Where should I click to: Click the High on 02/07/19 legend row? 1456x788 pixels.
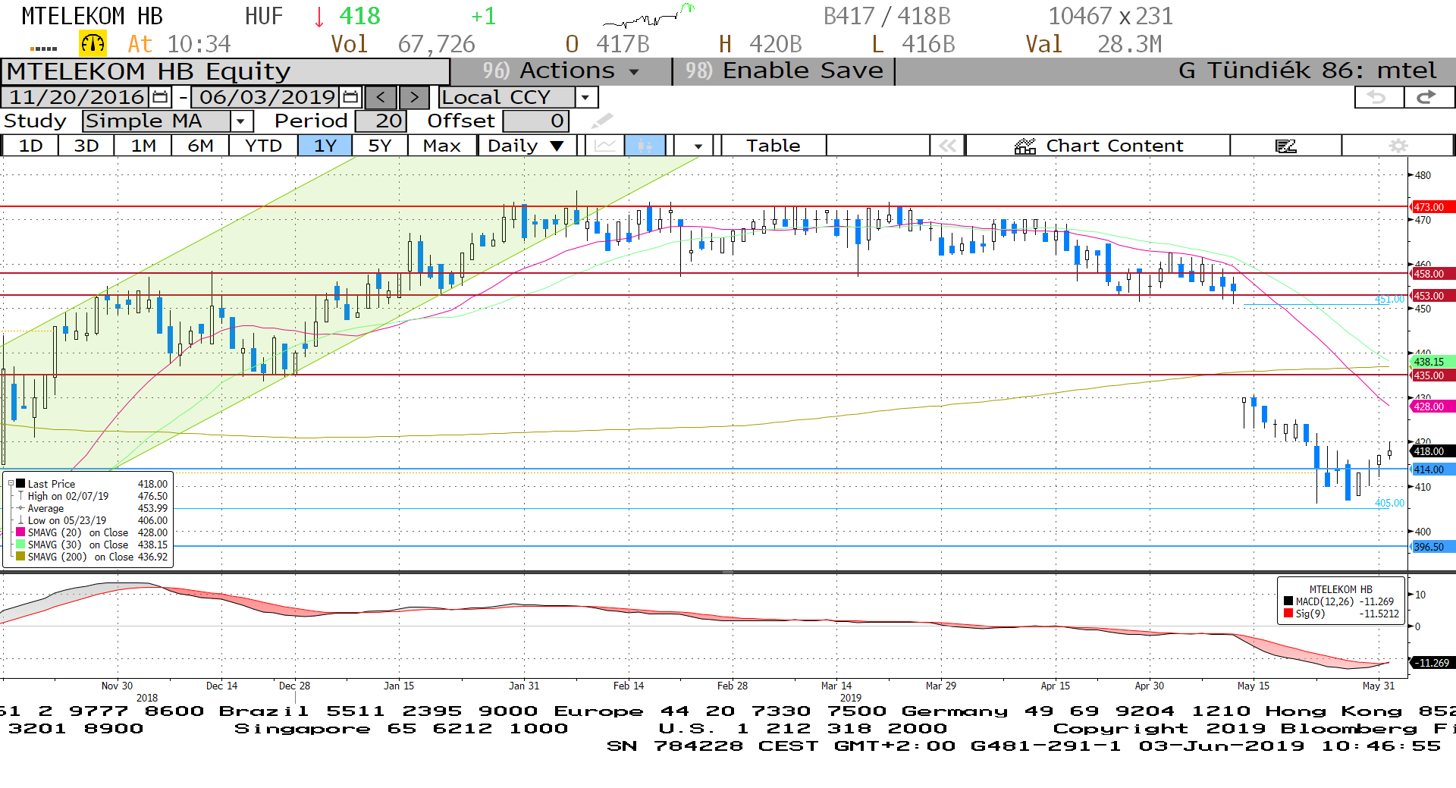pyautogui.click(x=91, y=496)
